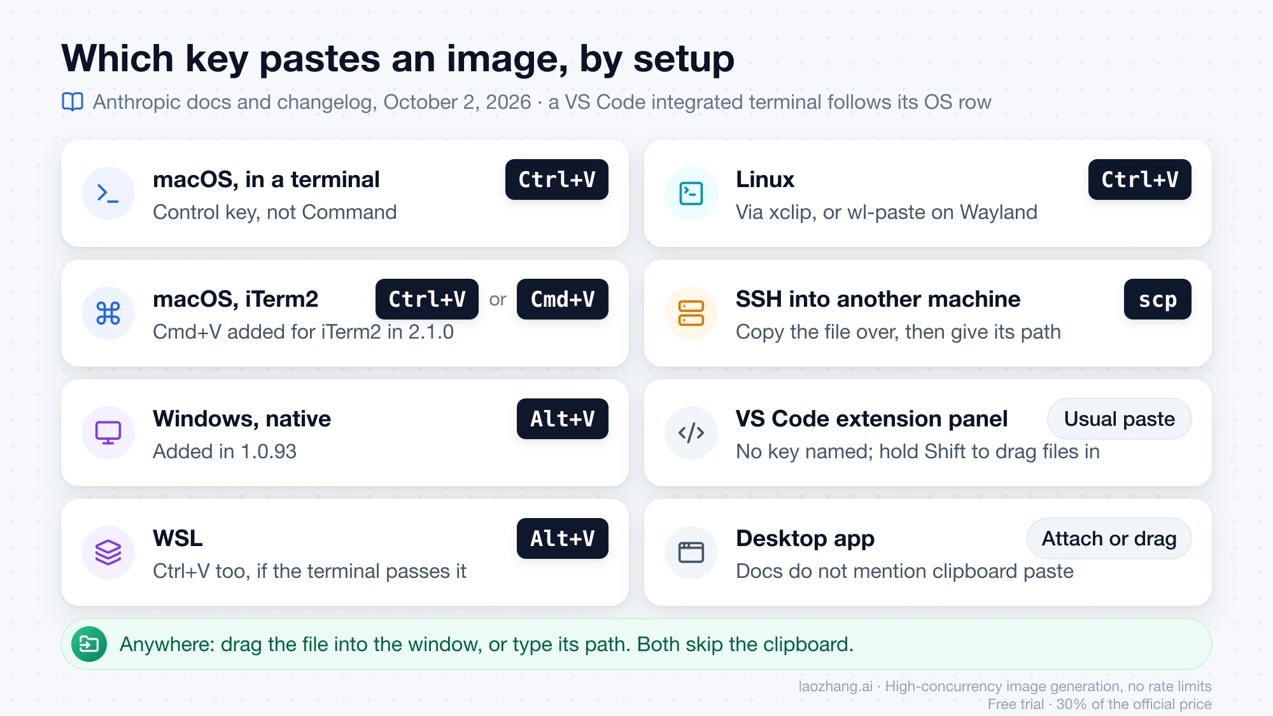Viewport: 1273px width, 716px height.
Task: Click the 'or' word between iTerm2 keys
Action: click(x=498, y=299)
